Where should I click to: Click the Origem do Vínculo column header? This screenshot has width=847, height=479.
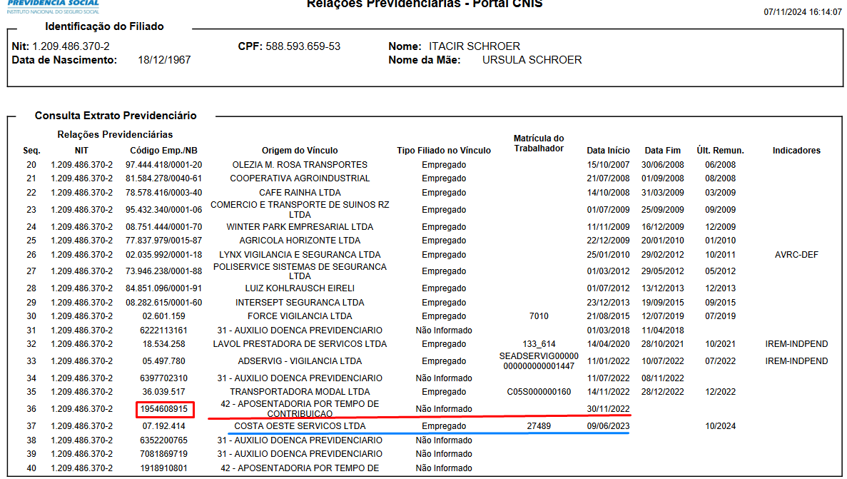pos(300,151)
